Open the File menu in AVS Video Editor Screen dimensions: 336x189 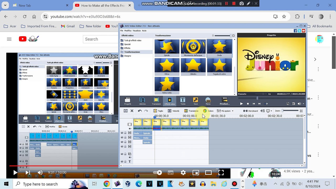[122, 31]
